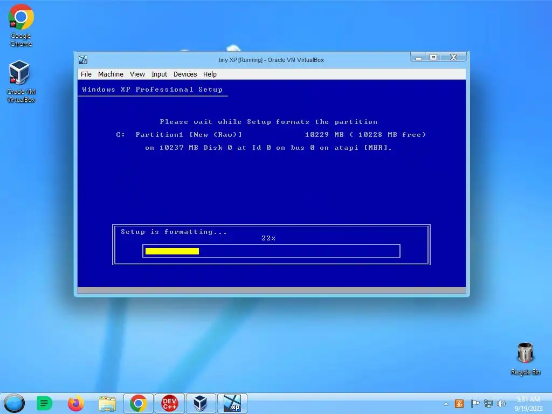
Task: Click '10229 MB ( 10228 MB free)' text
Action: [365, 134]
